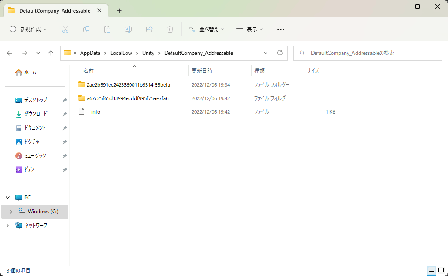The height and width of the screenshot is (276, 448).
Task: Select the 2ae2b591ec2423369011b9314f55befa folder icon
Action: [x=82, y=84]
